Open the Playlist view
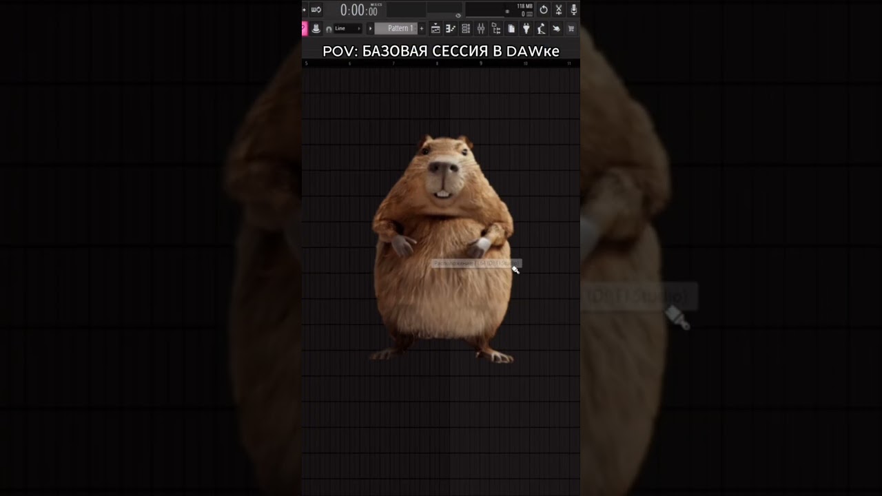882x496 pixels. [435, 28]
